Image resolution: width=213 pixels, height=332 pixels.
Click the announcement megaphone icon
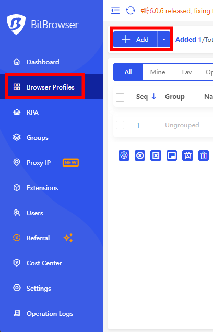coord(145,10)
